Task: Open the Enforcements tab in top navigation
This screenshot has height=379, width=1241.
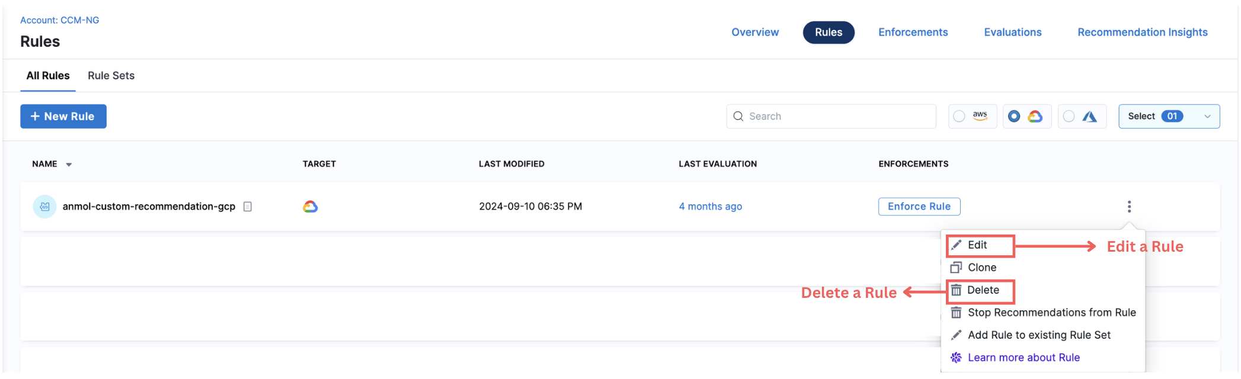Action: coord(913,33)
